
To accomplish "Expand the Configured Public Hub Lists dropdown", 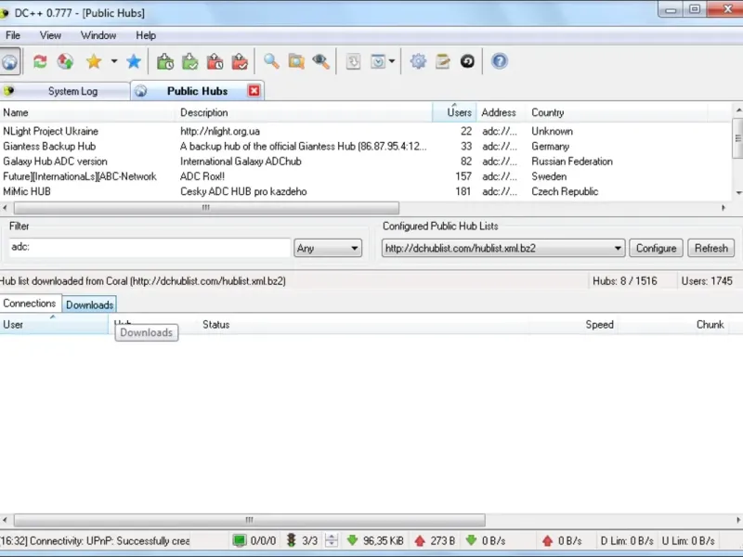I will (618, 248).
